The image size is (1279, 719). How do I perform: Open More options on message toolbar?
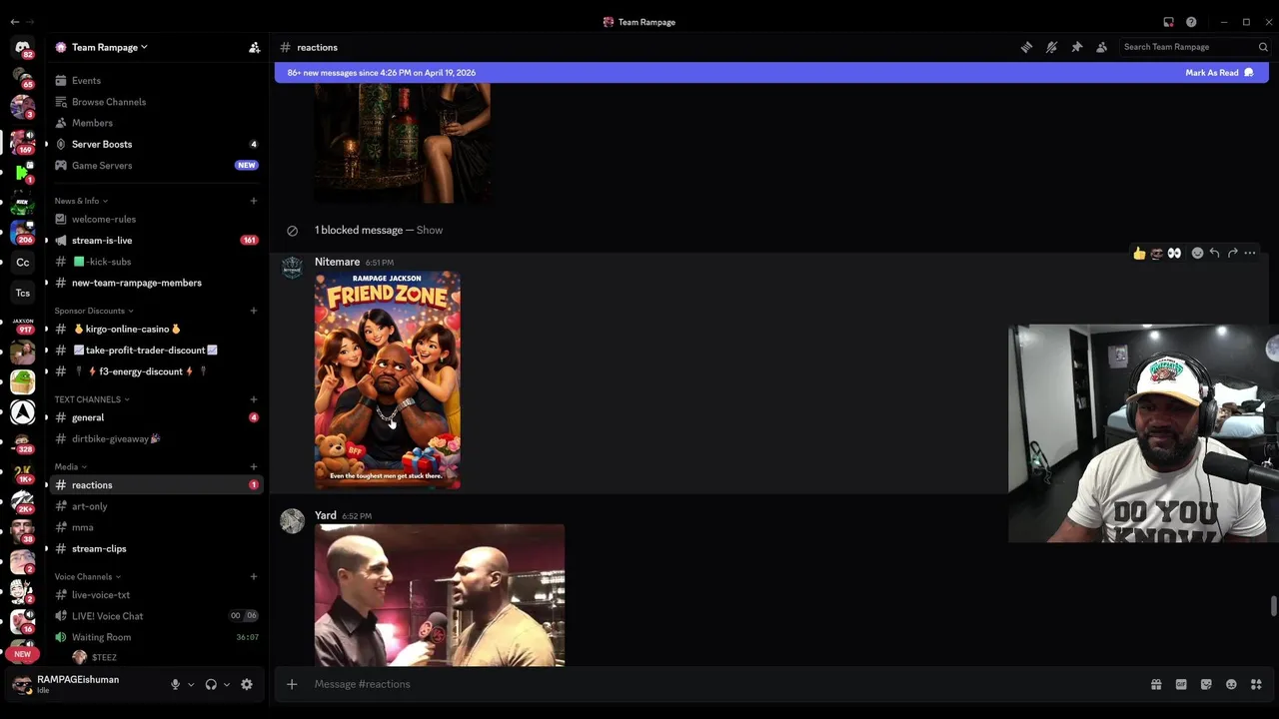coord(1250,254)
